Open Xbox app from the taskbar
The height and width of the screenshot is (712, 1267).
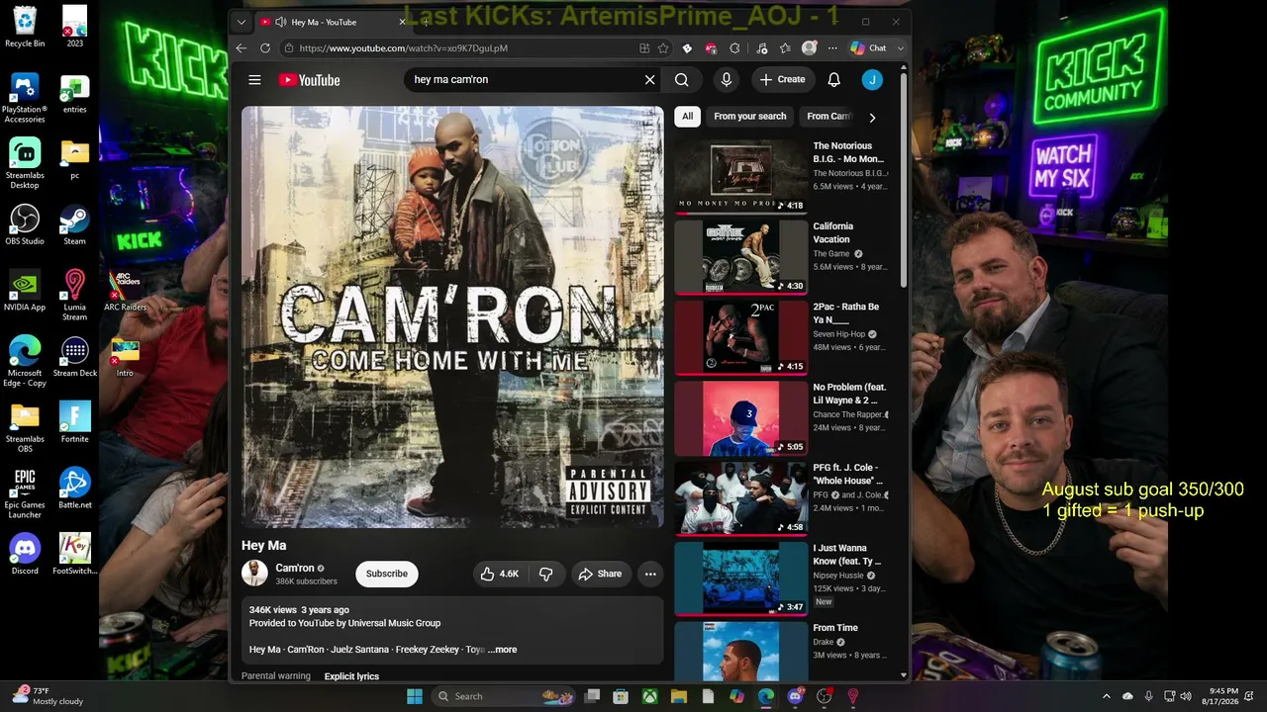649,696
